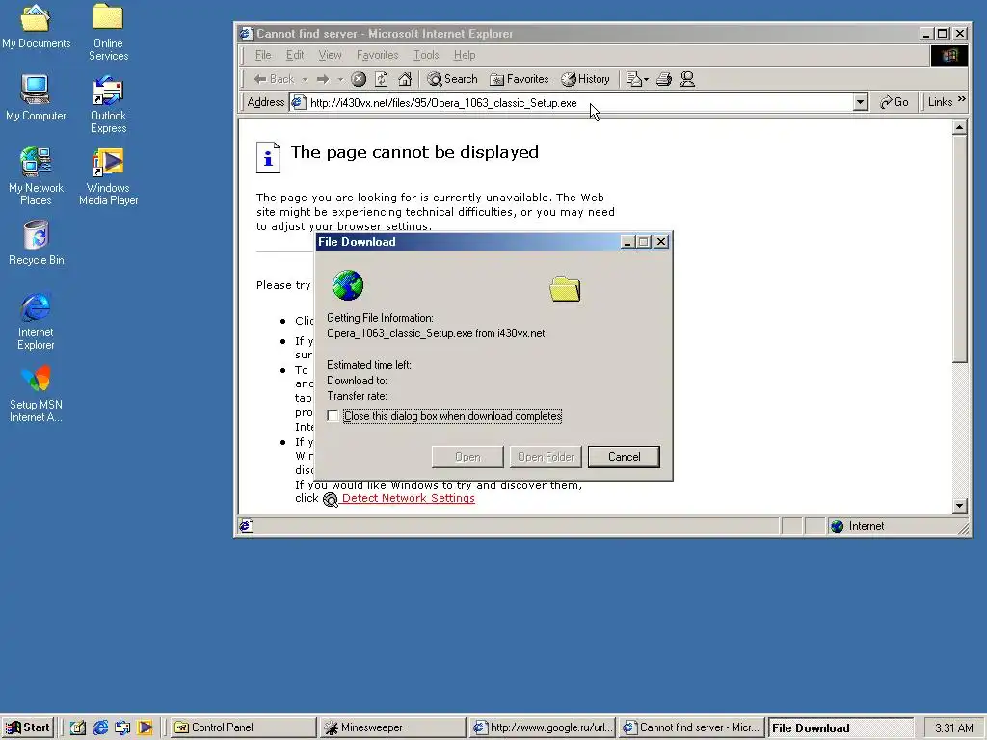Click the info icon beside page heading

(268, 157)
